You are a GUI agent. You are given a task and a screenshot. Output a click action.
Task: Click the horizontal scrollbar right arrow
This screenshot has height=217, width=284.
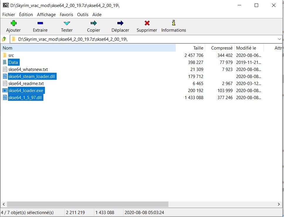[279, 204]
